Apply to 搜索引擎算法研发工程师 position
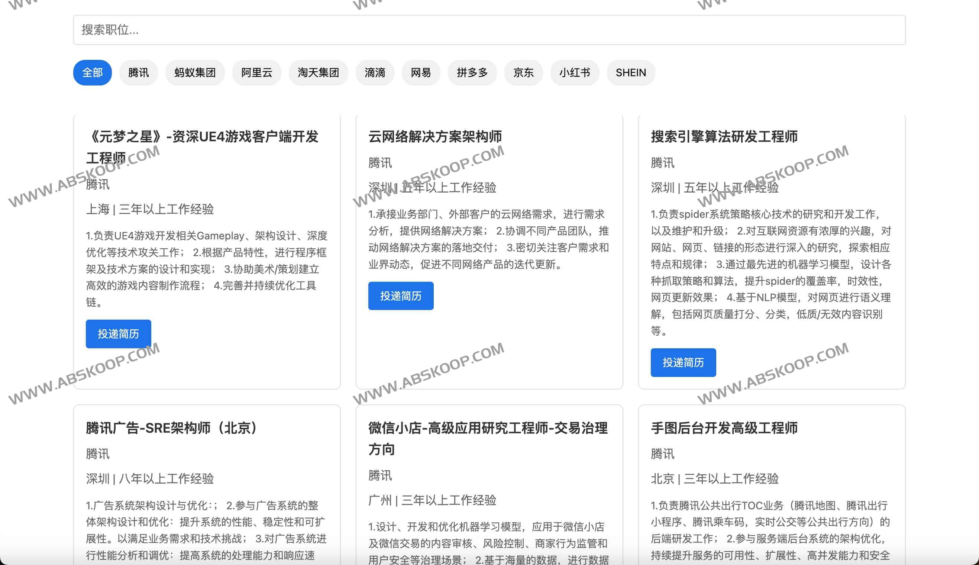 point(683,362)
